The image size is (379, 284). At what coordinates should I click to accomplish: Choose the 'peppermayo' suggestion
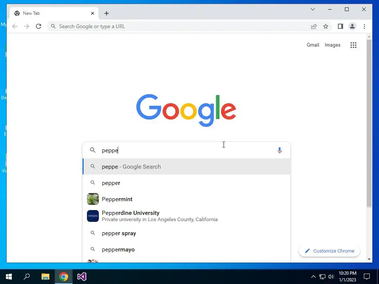tap(187, 250)
